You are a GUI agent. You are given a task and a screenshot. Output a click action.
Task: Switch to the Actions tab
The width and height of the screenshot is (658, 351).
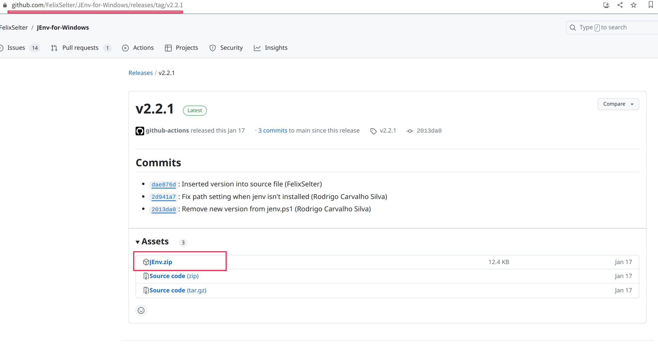pos(138,48)
